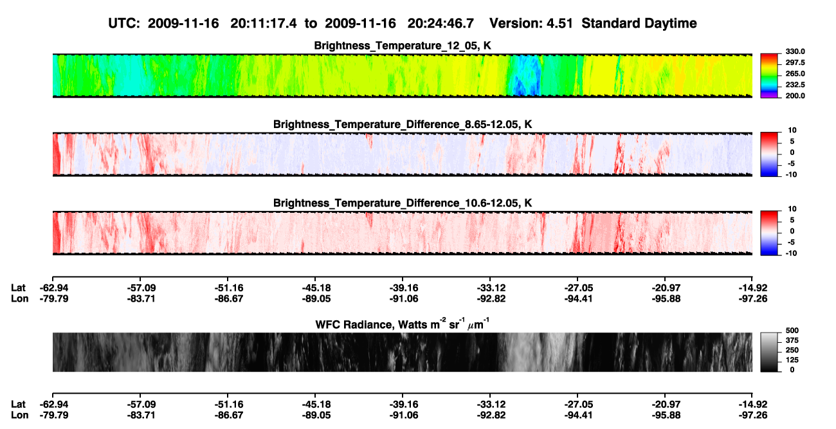
Task: Click the 330.0 colorbar label
Action: [x=795, y=51]
